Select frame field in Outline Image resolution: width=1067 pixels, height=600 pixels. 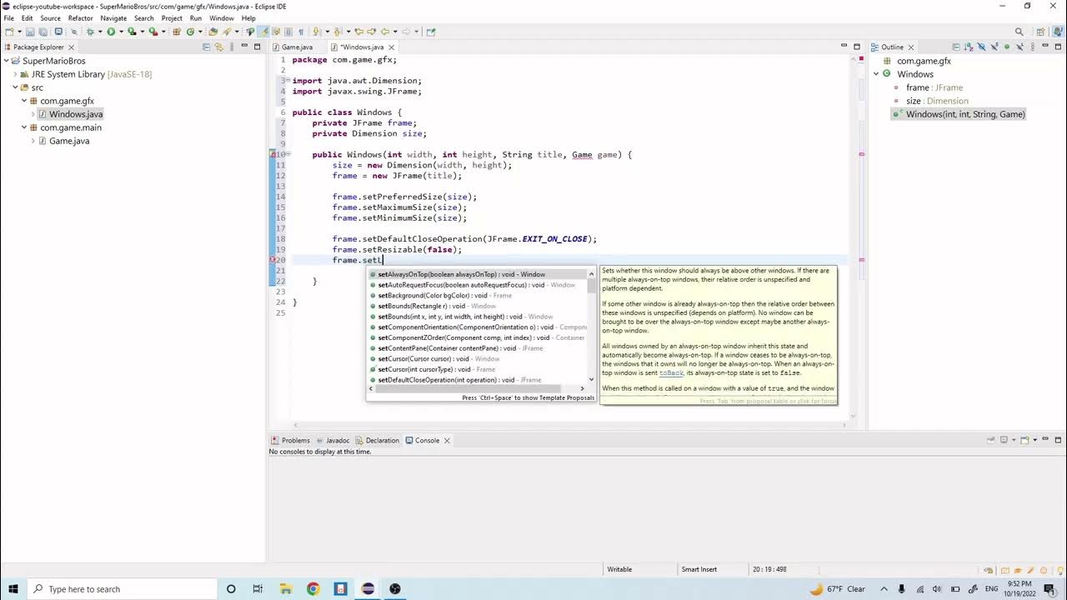coord(934,87)
